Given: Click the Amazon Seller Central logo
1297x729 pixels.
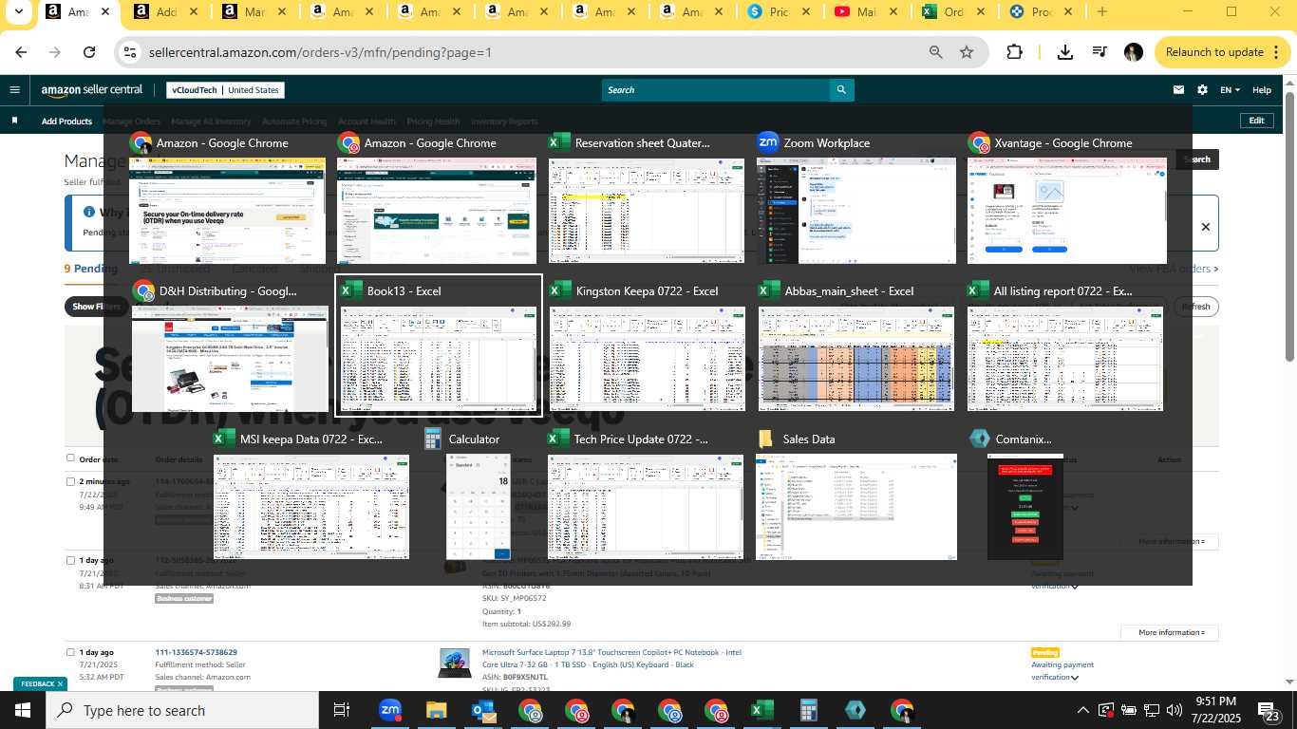Looking at the screenshot, I should (x=91, y=90).
